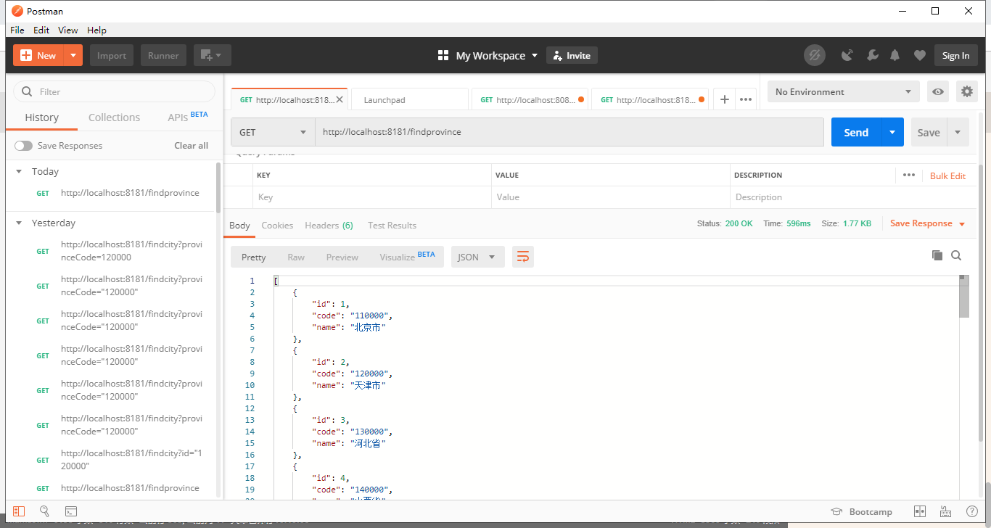Open Find and Replace in status bar
The height and width of the screenshot is (528, 991).
coord(44,511)
